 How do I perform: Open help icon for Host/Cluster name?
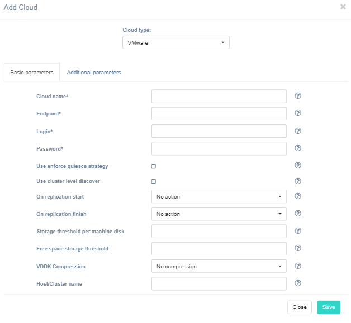coord(298,283)
